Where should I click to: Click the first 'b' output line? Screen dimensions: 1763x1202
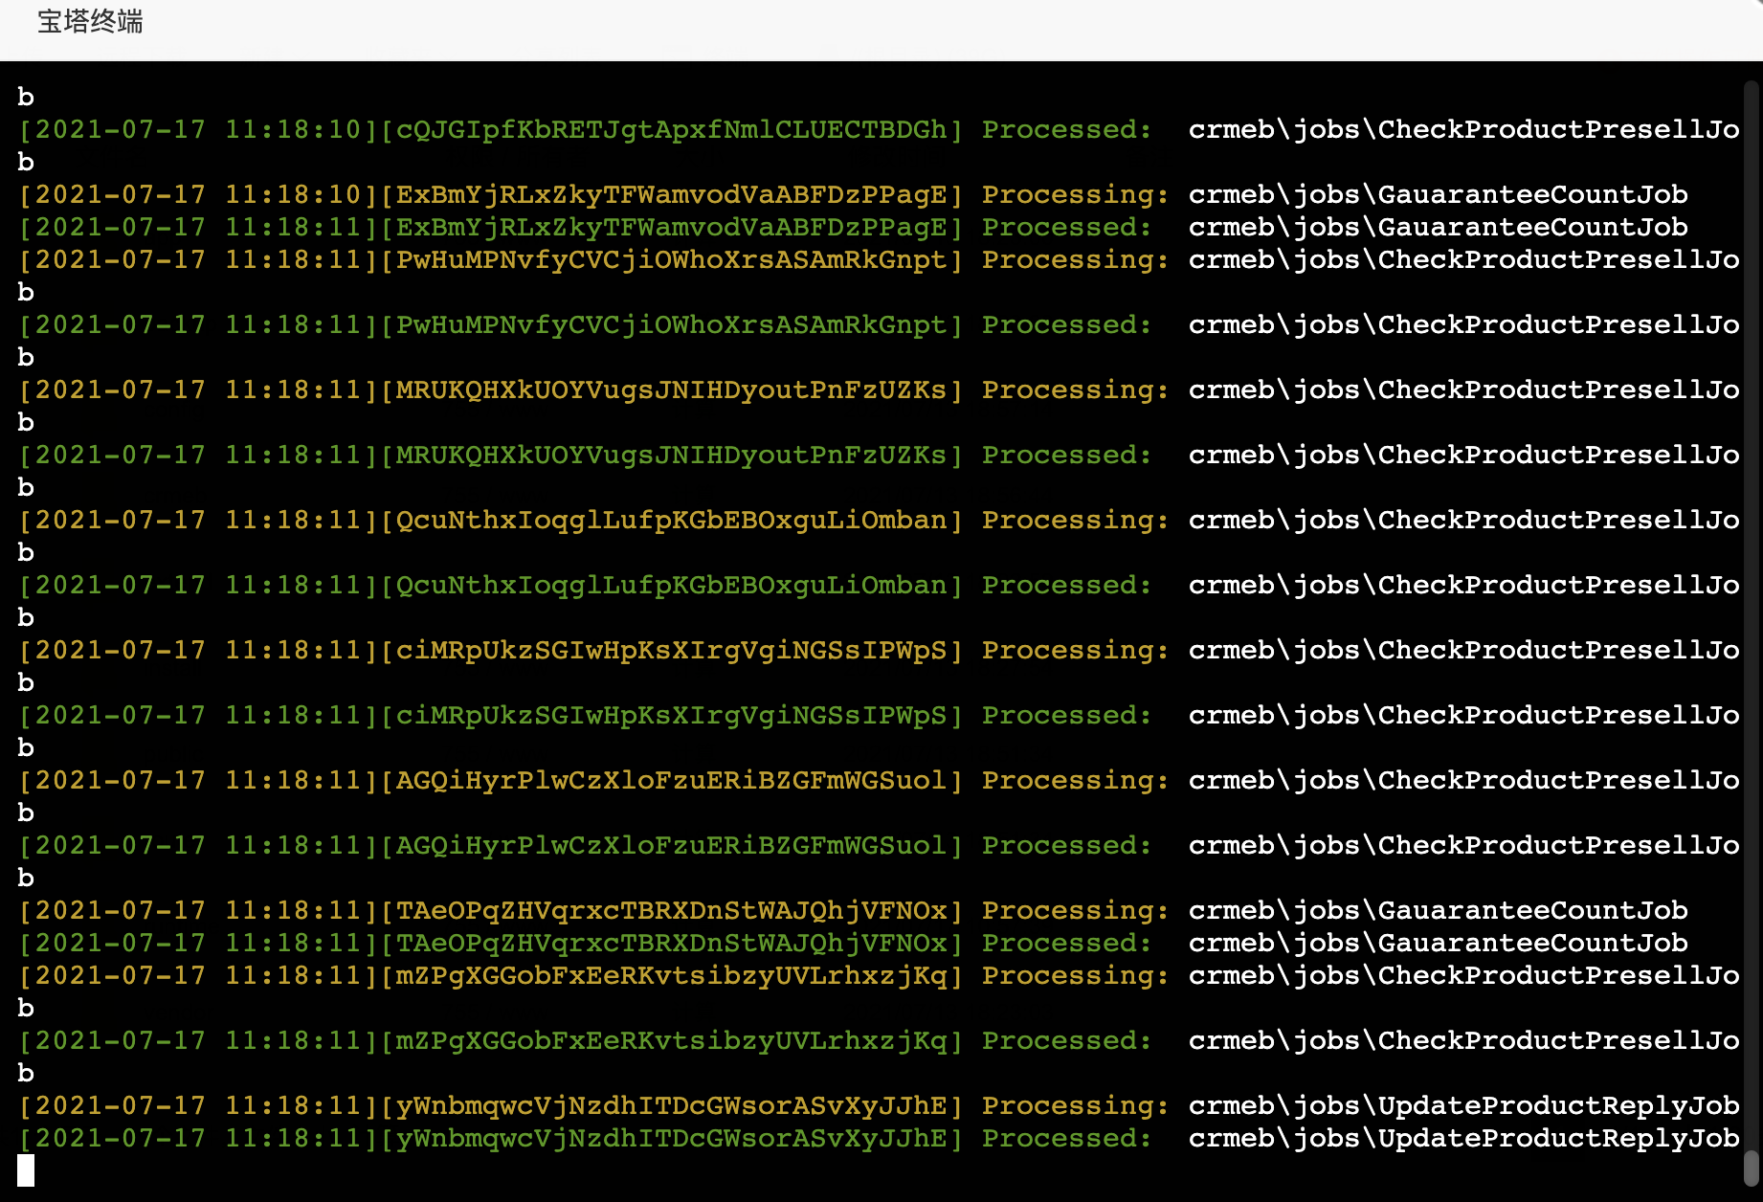26,98
